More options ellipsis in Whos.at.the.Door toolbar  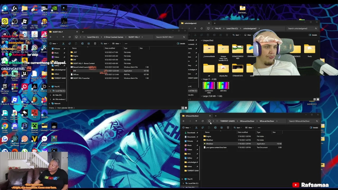(x=259, y=128)
